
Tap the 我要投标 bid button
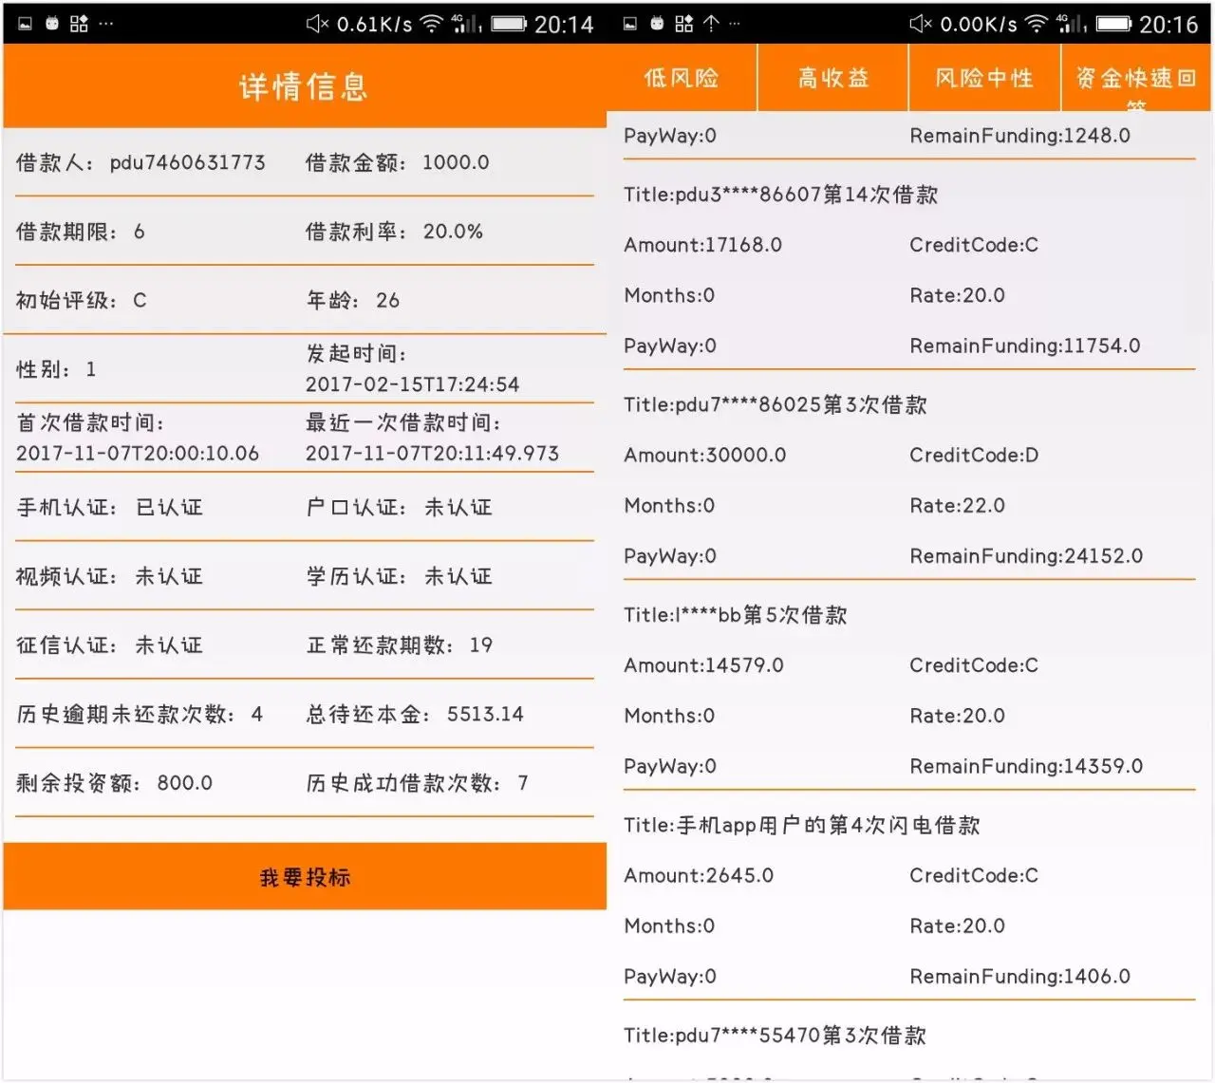305,876
